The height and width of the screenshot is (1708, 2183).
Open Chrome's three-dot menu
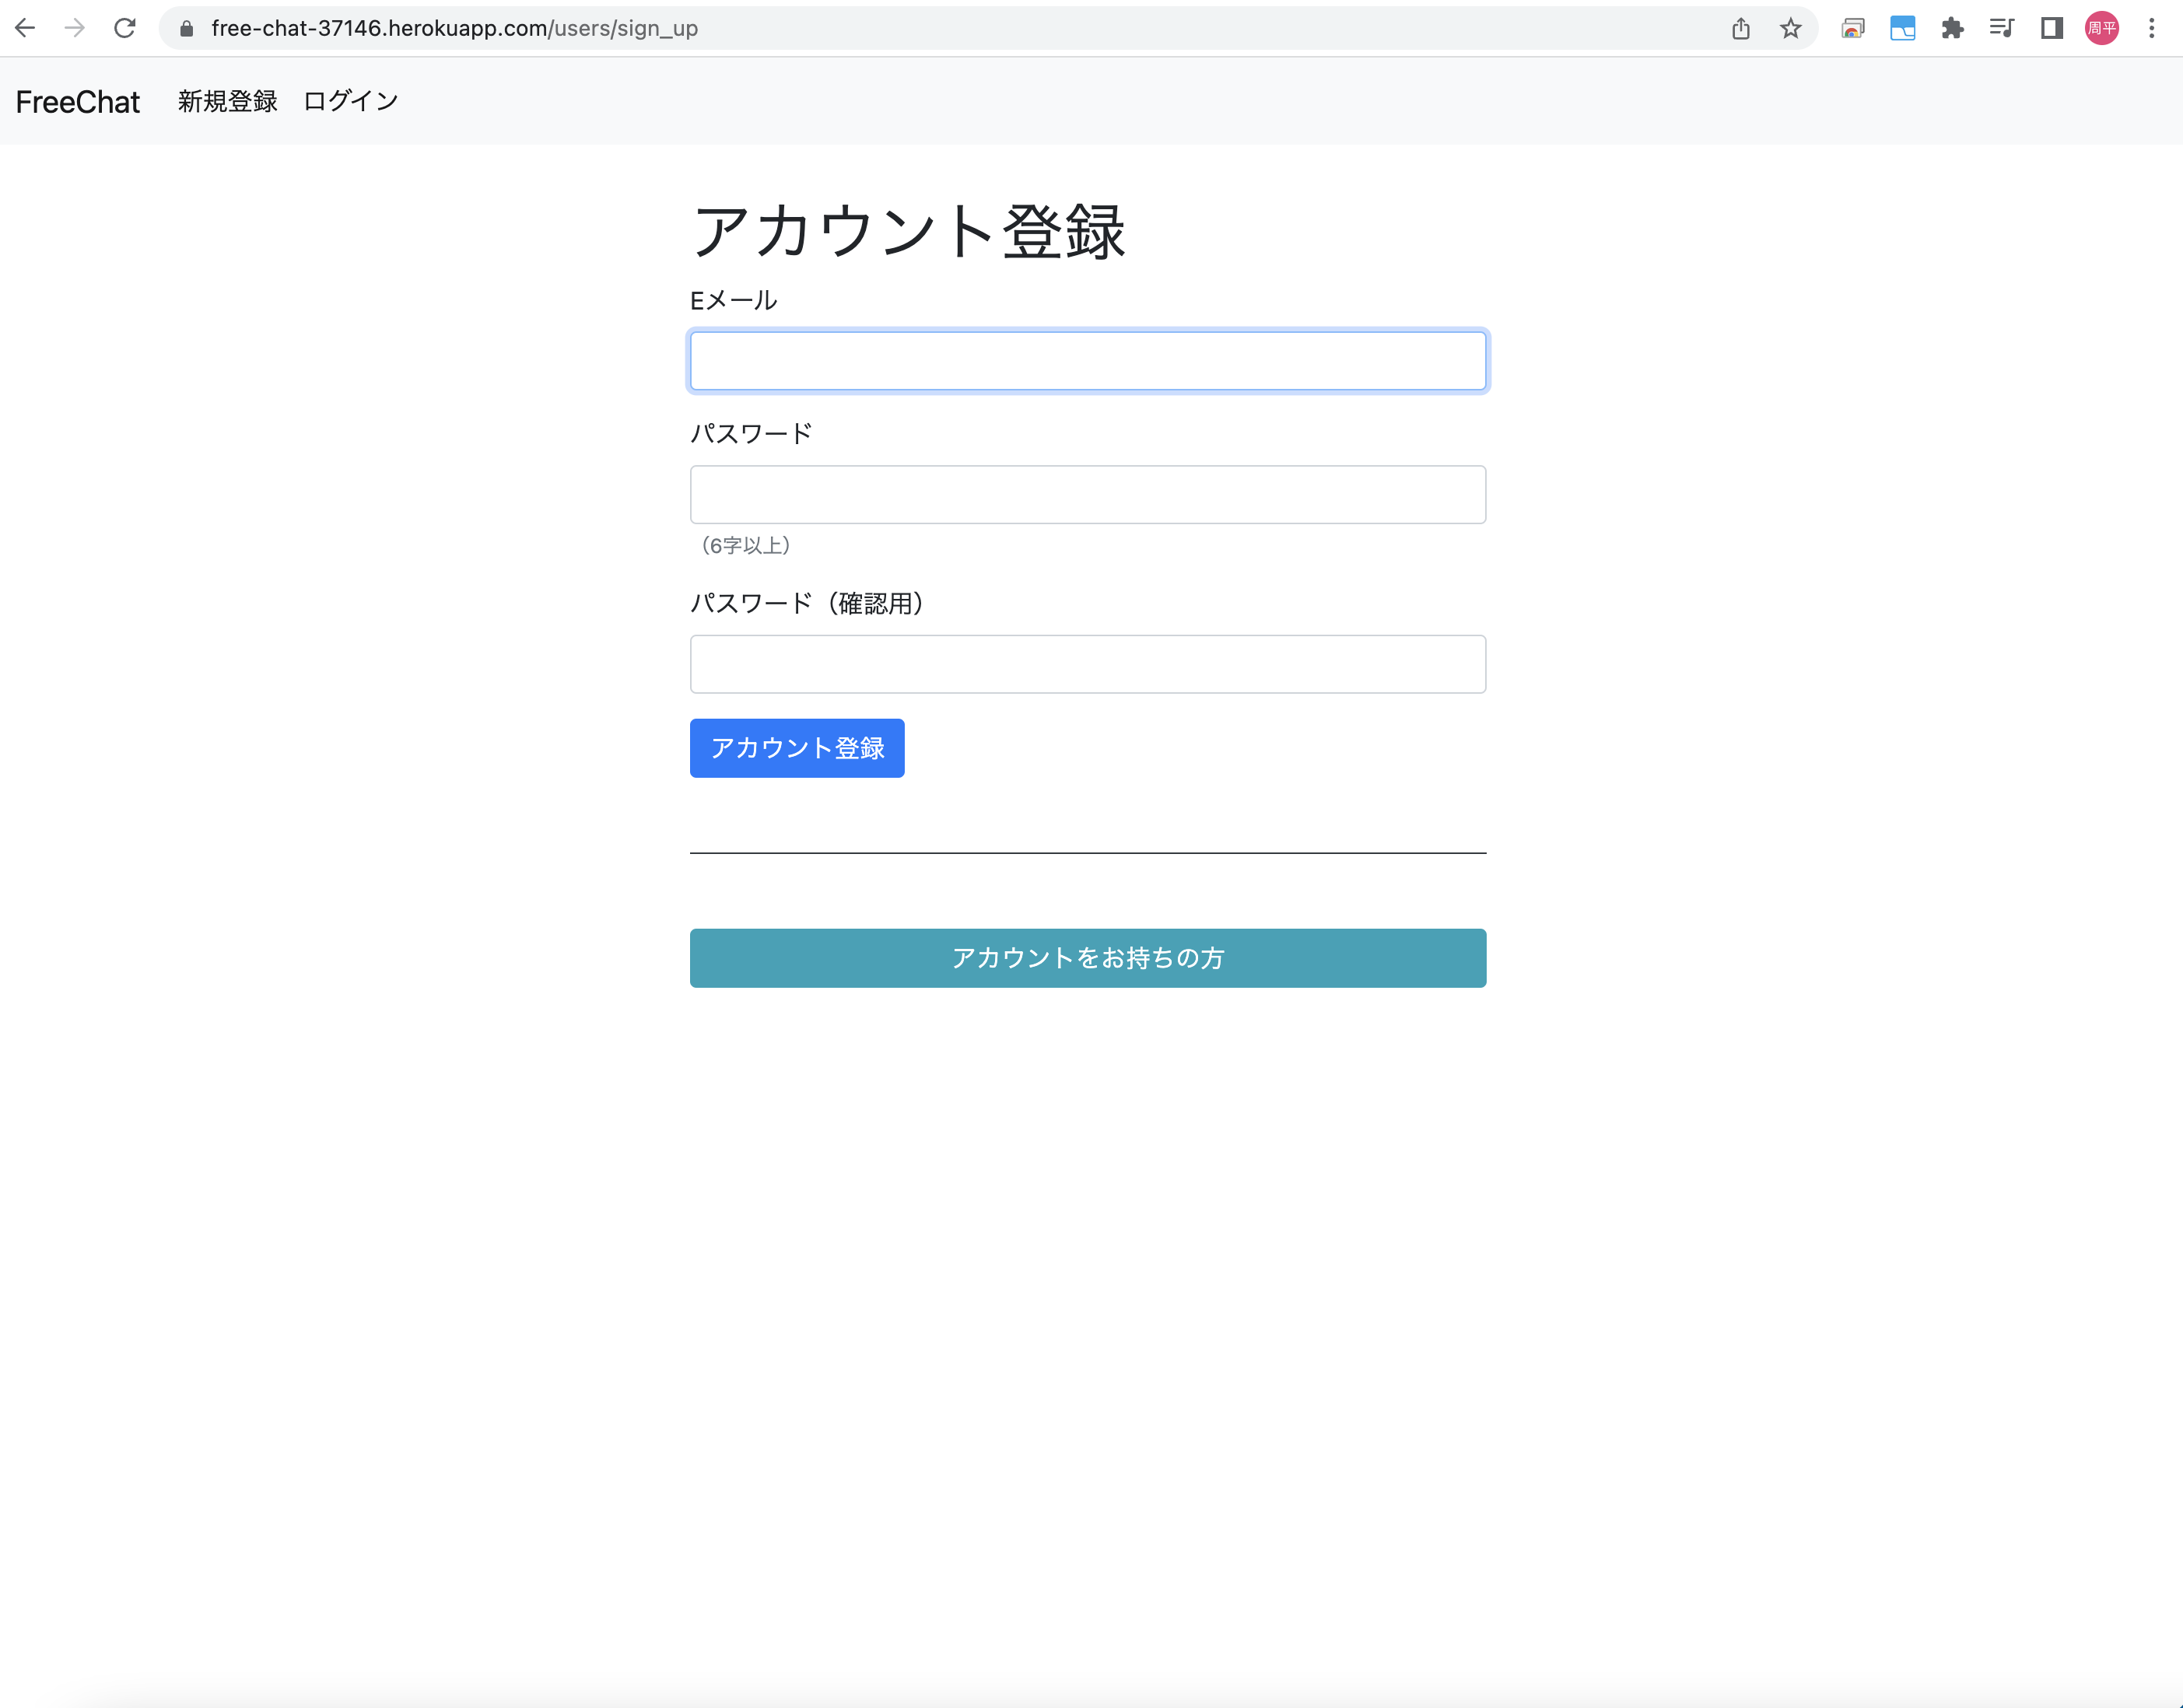[x=2152, y=28]
